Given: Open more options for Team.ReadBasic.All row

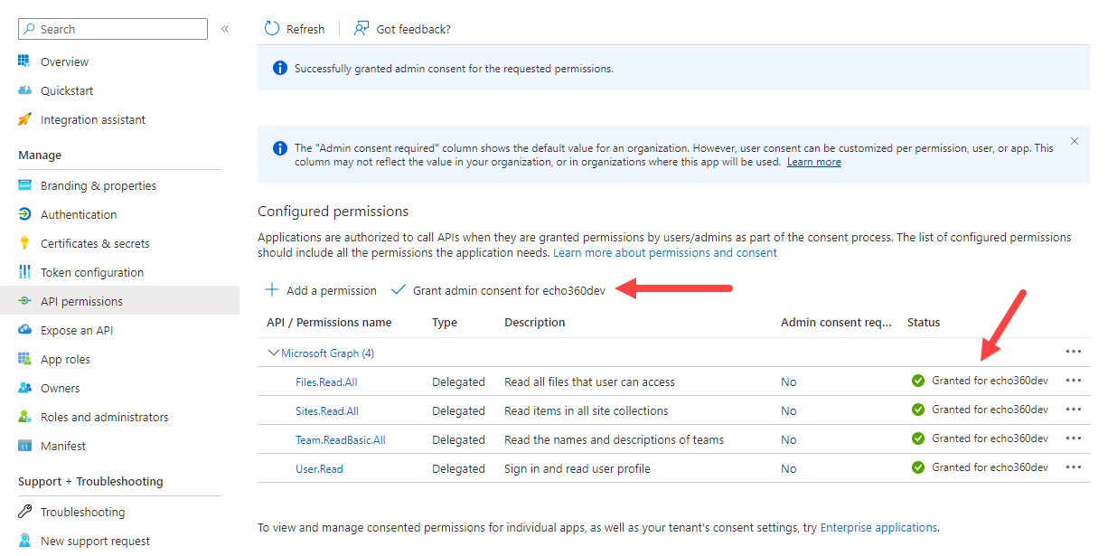Looking at the screenshot, I should pyautogui.click(x=1074, y=438).
